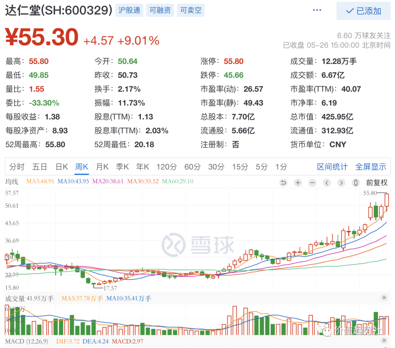Click the 17.57 low price marker
Image resolution: width=395 pixels, height=348 pixels.
coord(110,288)
